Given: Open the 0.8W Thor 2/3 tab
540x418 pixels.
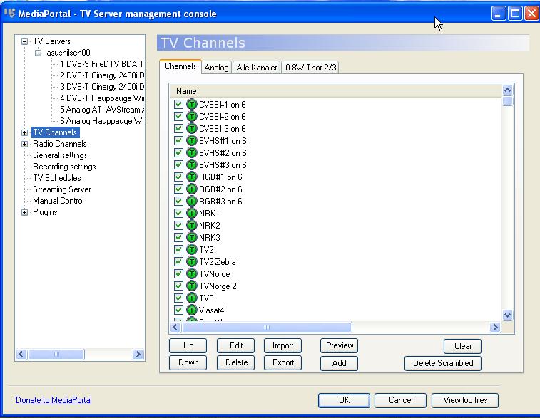Looking at the screenshot, I should coord(310,68).
